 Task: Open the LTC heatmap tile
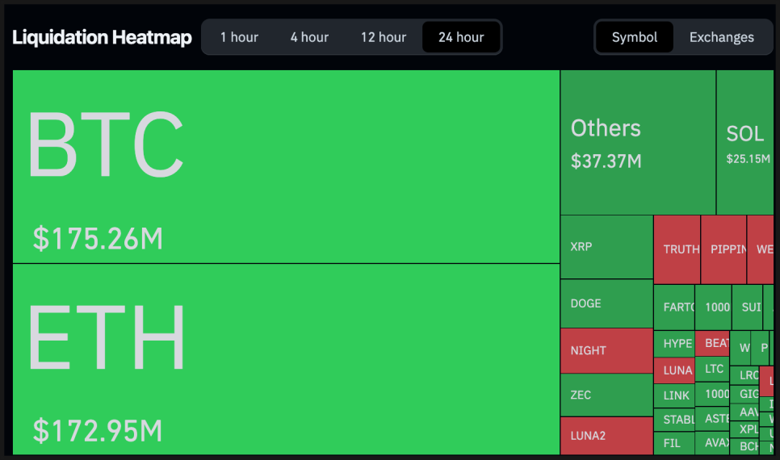(712, 369)
